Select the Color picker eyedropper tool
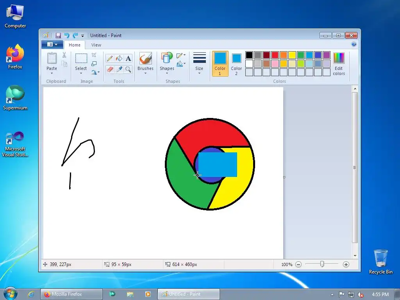The image size is (400, 300). [x=119, y=69]
